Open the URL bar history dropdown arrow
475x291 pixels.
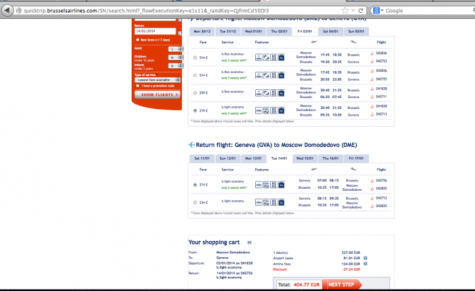[354, 11]
